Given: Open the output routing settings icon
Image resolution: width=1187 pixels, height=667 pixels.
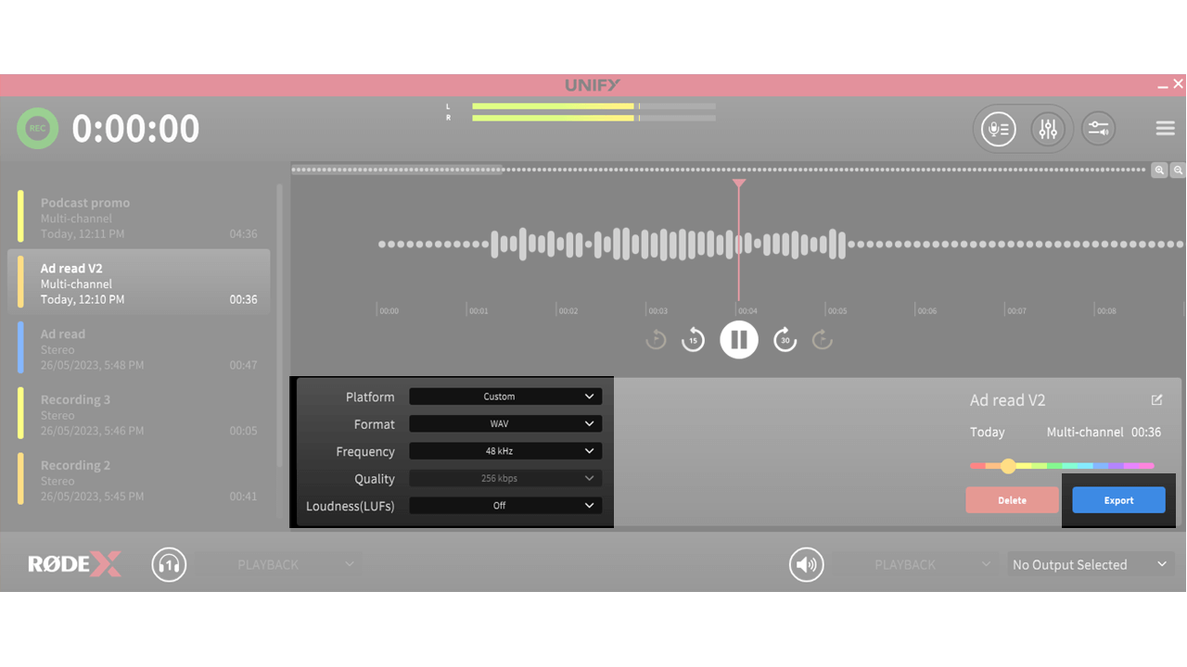Looking at the screenshot, I should coord(1098,129).
